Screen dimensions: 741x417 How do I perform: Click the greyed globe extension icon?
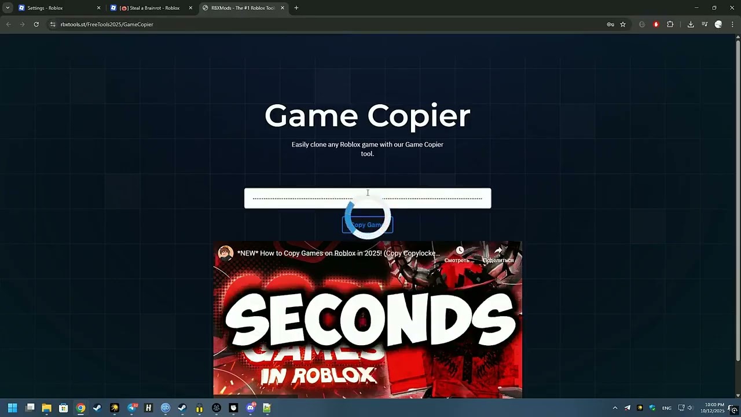(x=642, y=24)
